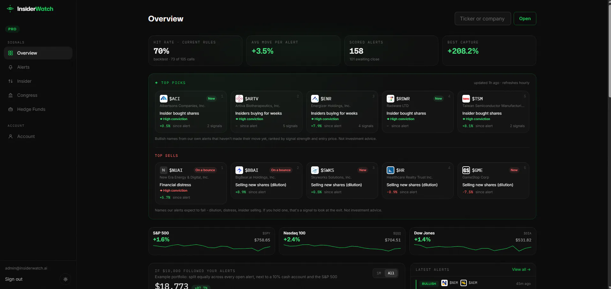This screenshot has width=611, height=289.
Task: Click 'Taiwan Semiconductor Manufacturi...' text
Action: 493,106
